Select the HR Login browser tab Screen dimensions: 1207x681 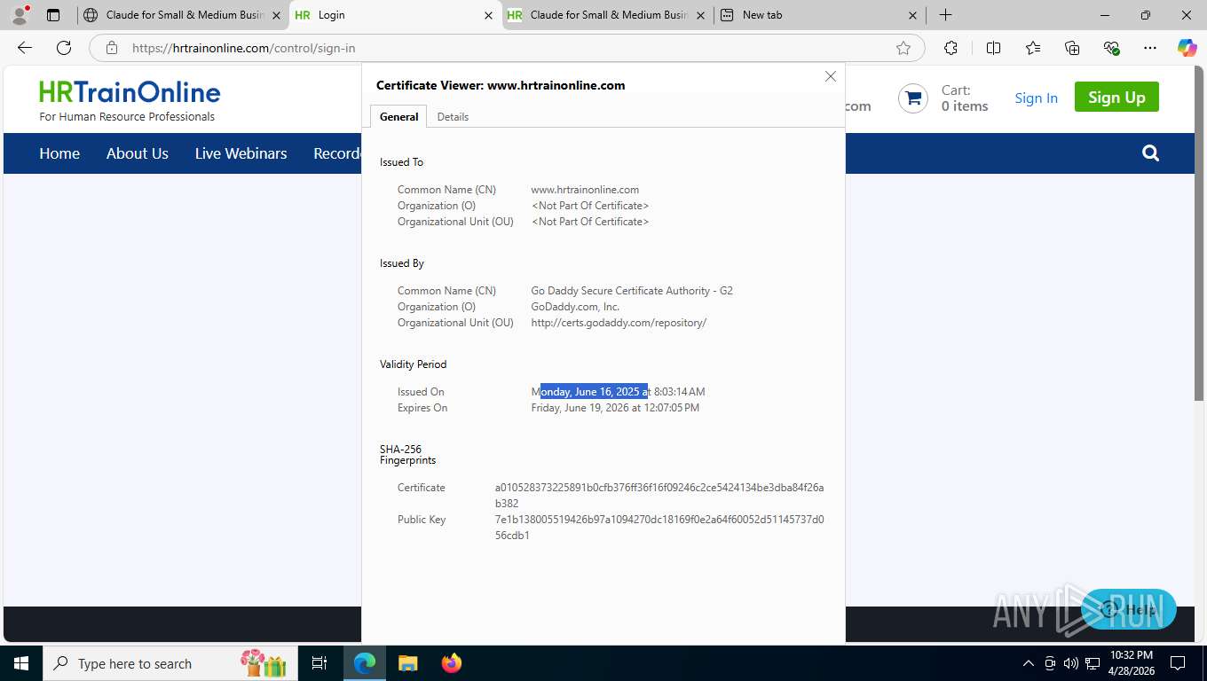tap(395, 15)
